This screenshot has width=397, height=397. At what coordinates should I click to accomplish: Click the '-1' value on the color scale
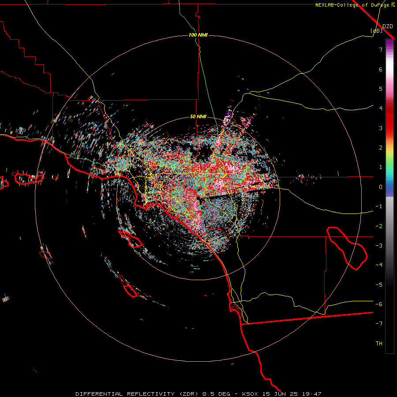click(x=379, y=206)
